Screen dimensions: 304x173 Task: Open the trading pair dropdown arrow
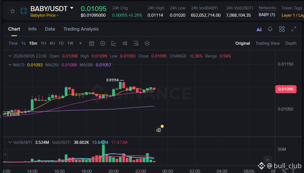click(x=72, y=8)
